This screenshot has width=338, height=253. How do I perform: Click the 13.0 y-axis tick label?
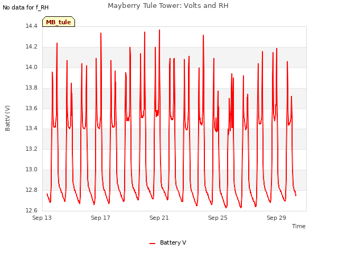tap(32, 169)
